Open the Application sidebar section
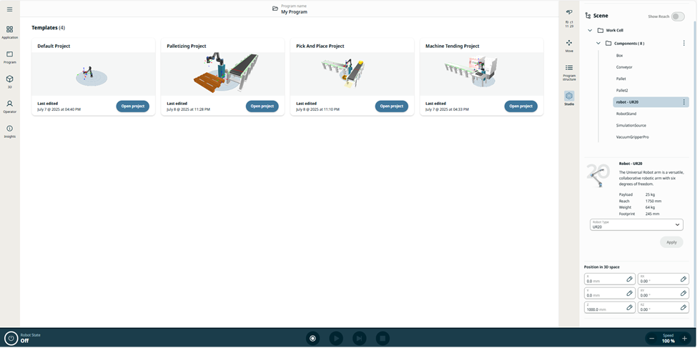This screenshot has height=348, width=700. tap(9, 32)
